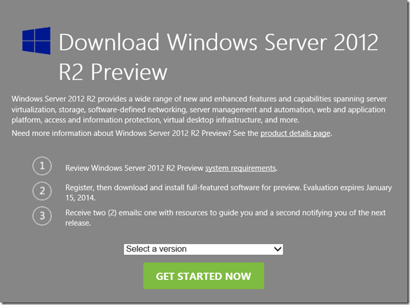Image resolution: width=410 pixels, height=305 pixels.
Task: Click the blue Windows logo icon
Action: point(36,41)
